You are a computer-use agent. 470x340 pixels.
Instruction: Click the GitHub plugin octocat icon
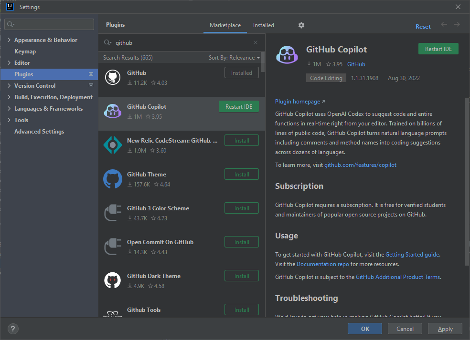pos(112,77)
